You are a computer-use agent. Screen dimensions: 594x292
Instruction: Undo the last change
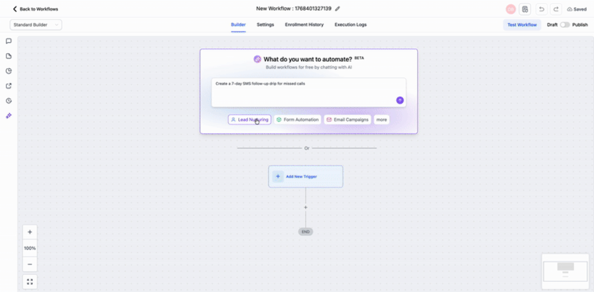(x=541, y=9)
